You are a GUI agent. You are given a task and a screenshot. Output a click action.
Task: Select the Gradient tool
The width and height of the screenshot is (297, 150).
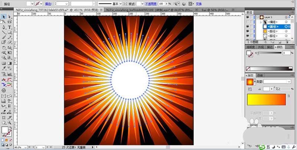(9, 63)
